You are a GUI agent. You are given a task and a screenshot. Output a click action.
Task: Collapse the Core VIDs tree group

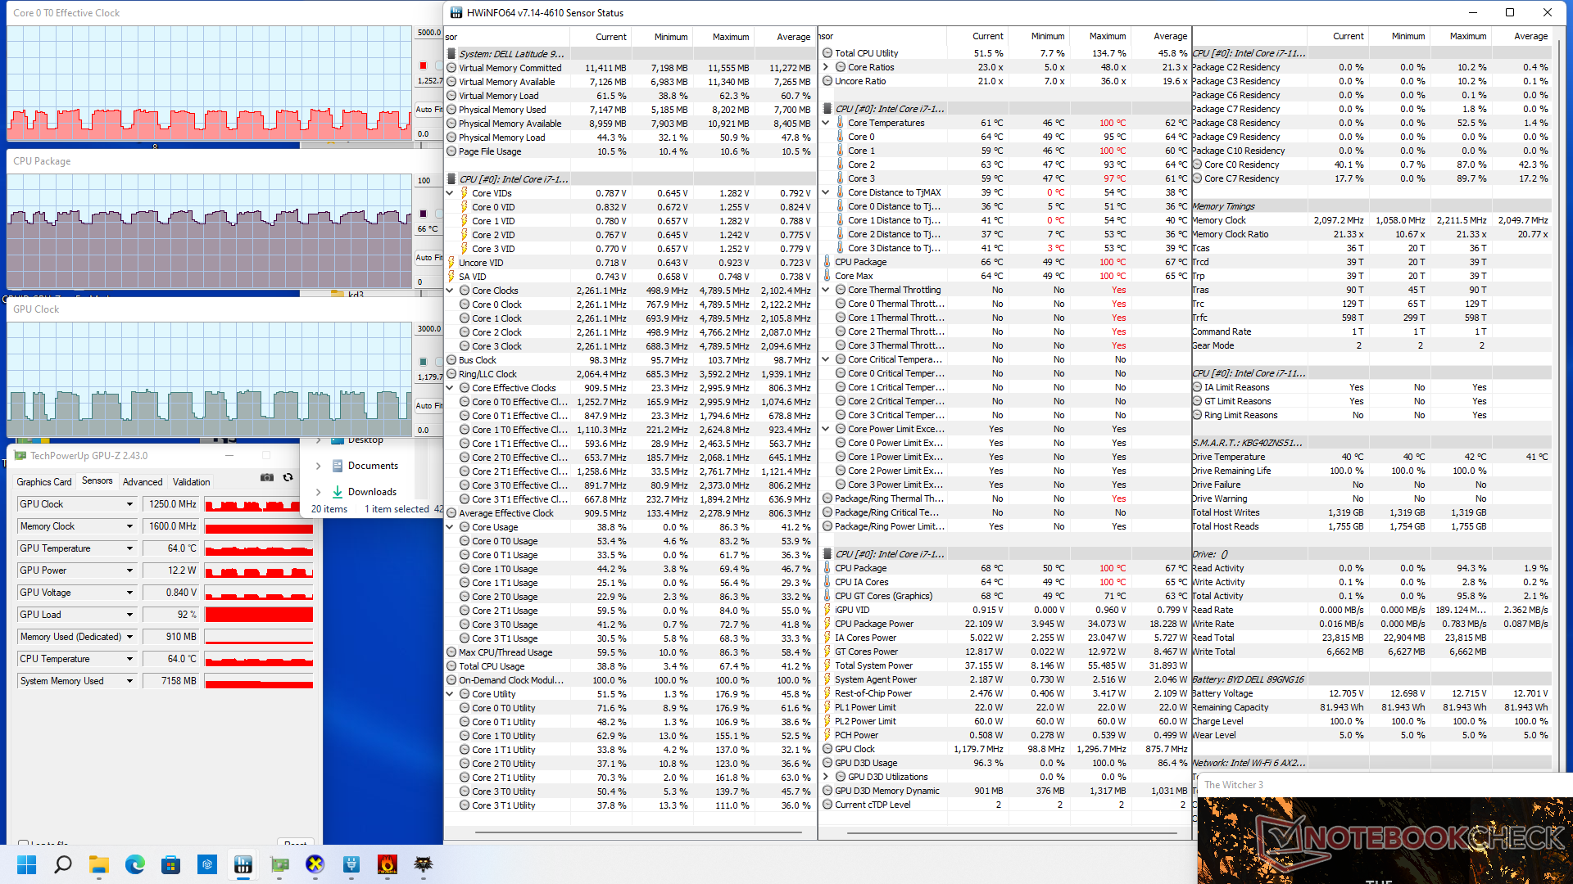(450, 193)
